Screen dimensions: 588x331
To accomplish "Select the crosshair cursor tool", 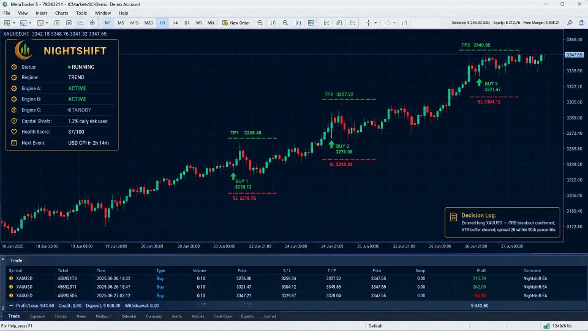I will 368,23.
